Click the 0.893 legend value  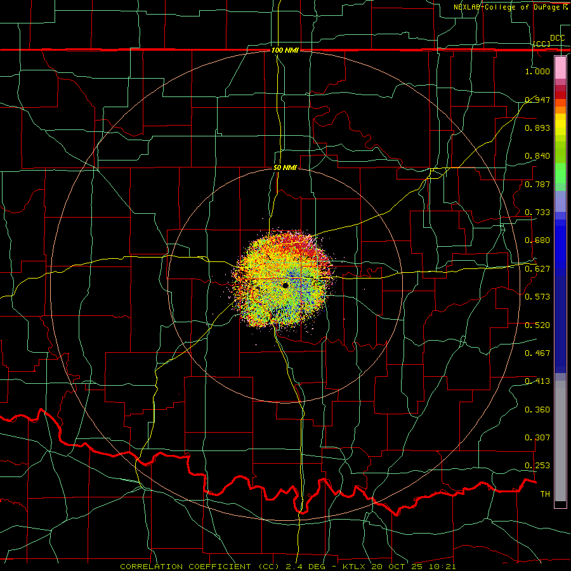537,128
